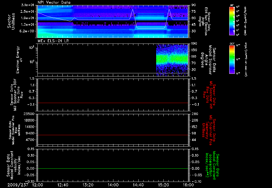The image size is (272, 188).
Task: Click the '2009/237' date label
Action: coord(18,185)
